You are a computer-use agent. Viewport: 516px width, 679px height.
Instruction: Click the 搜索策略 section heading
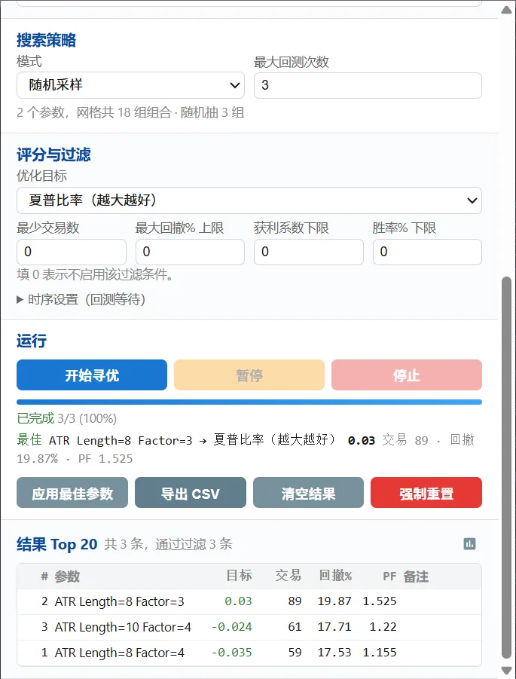(x=46, y=40)
